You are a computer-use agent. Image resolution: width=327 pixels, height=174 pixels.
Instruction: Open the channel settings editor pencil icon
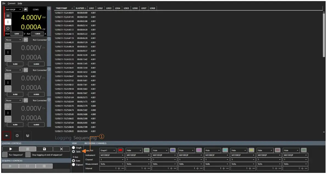pyautogui.click(x=26, y=9)
